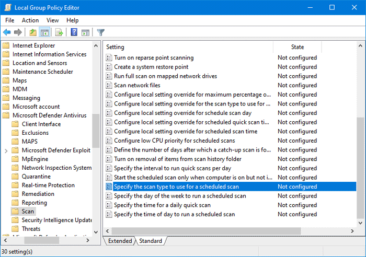Screen dimensions: 366x257
Task: Toggle Show/Hide Action Pane icon
Action: 85,32
